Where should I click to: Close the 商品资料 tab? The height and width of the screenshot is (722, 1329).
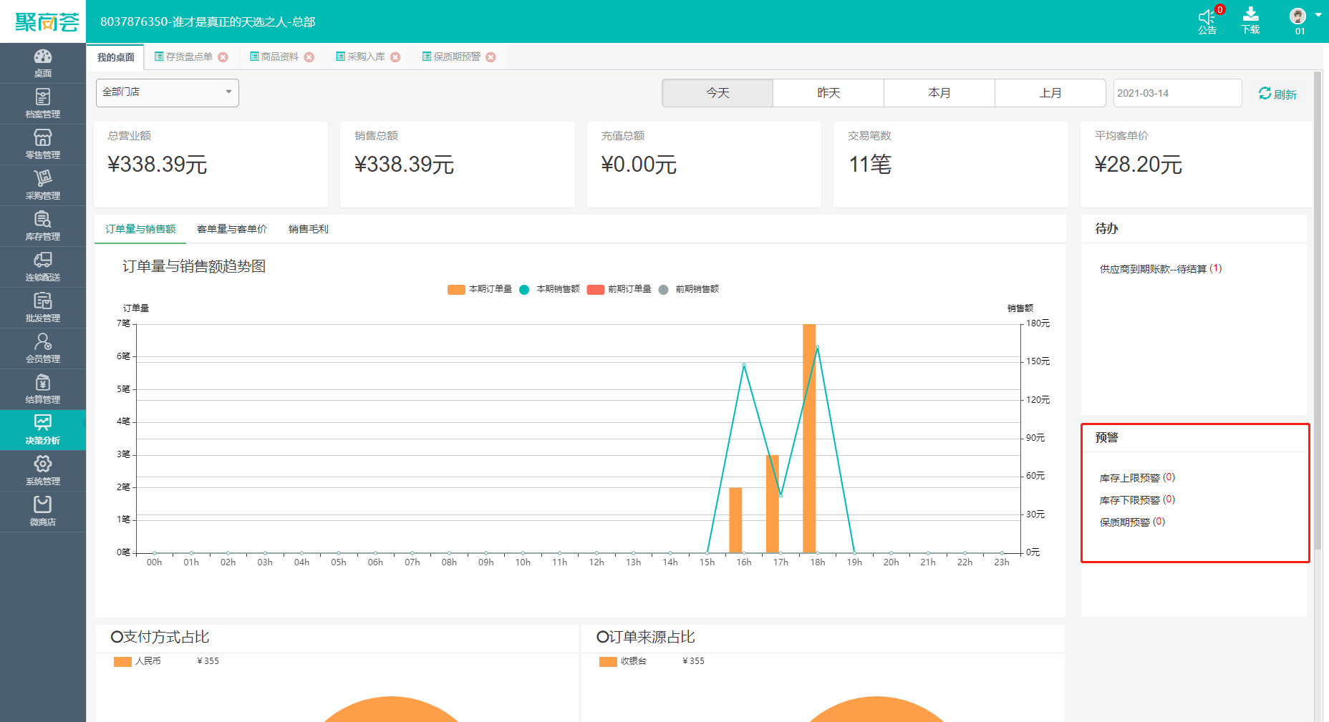tap(309, 57)
